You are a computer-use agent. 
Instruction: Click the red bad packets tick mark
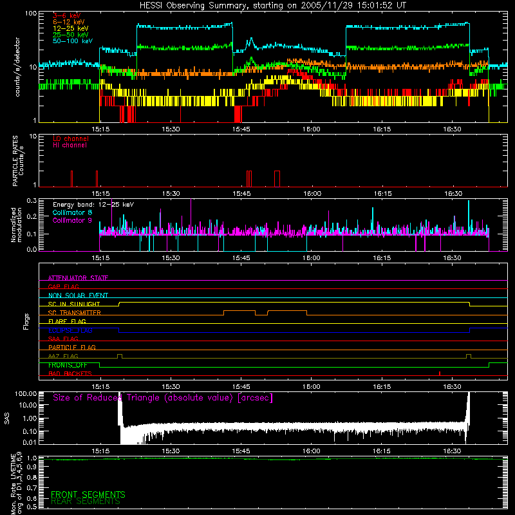pos(440,373)
